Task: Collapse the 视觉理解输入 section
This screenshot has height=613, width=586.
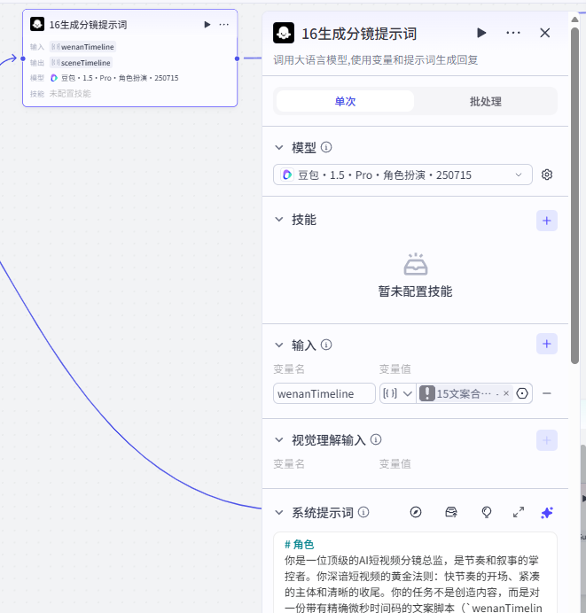Action: (279, 439)
